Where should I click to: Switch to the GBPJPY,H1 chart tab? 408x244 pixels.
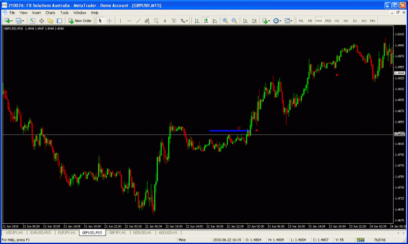pos(118,232)
